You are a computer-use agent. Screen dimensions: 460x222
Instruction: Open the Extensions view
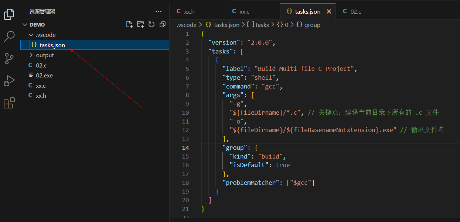tap(9, 103)
